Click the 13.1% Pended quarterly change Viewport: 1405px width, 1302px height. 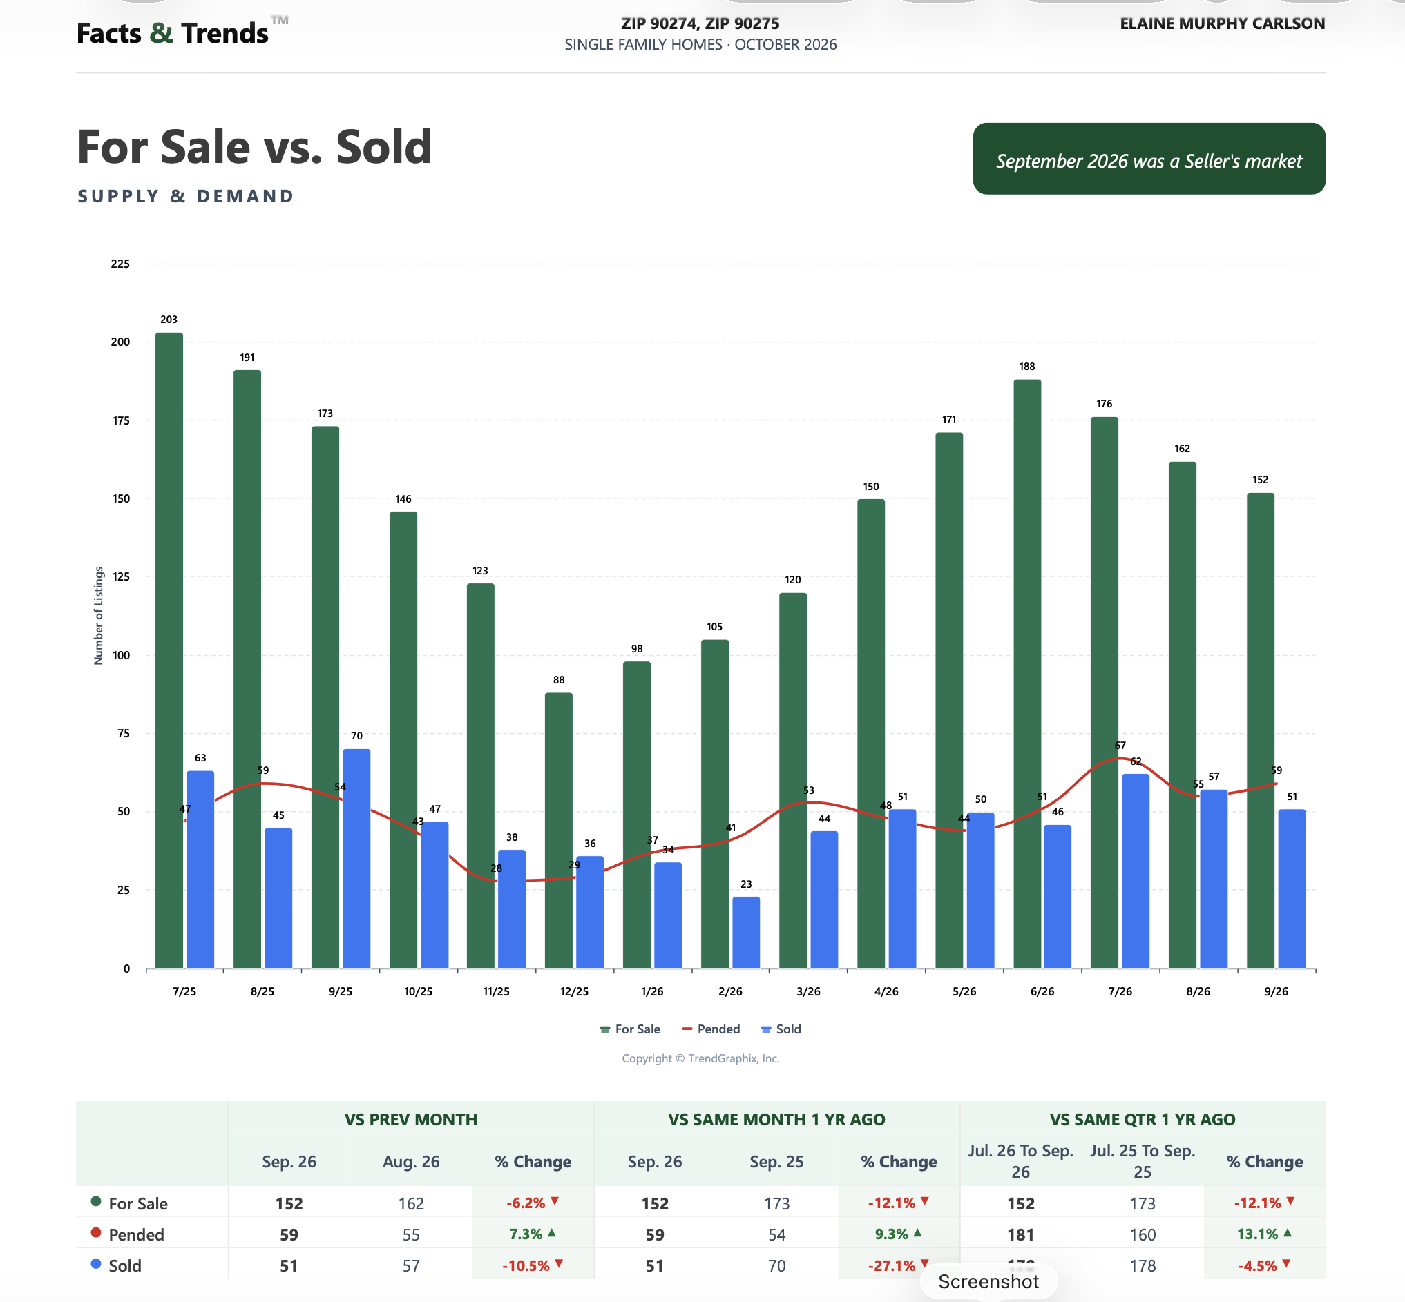[x=1264, y=1234]
